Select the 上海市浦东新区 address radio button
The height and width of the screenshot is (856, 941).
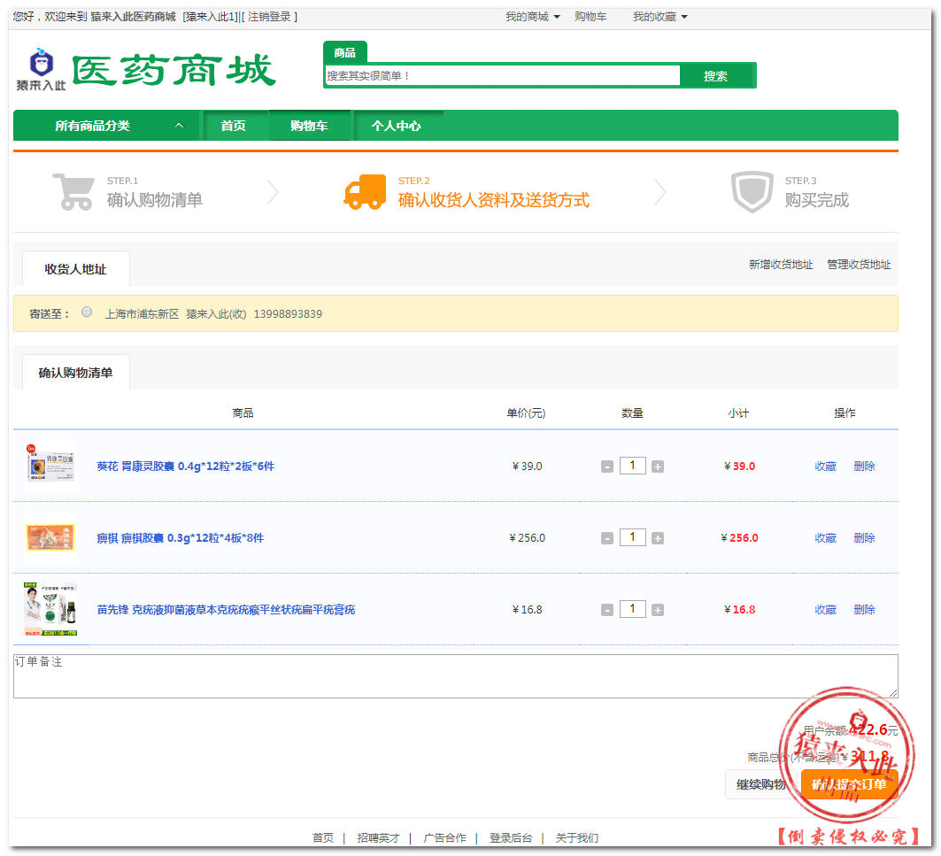pyautogui.click(x=87, y=312)
